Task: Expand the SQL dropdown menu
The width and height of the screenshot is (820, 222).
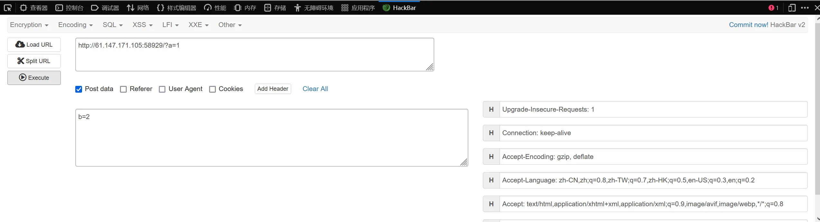Action: coord(113,25)
